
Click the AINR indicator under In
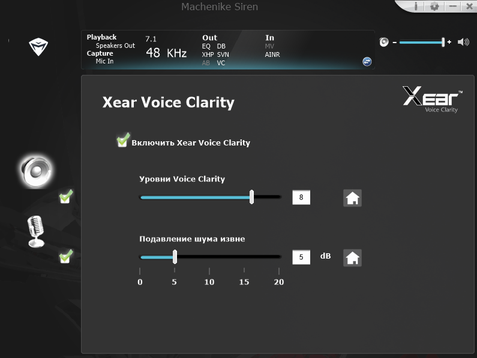(x=272, y=54)
